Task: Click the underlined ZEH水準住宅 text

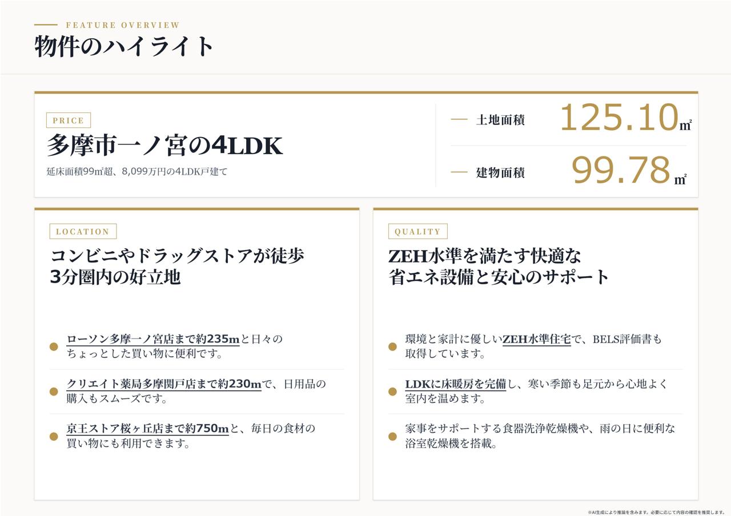Action: coord(537,339)
